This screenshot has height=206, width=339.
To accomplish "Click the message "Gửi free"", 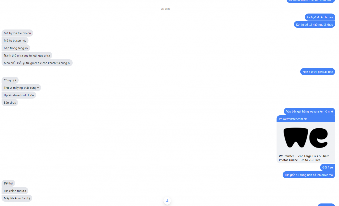I will [x=327, y=167].
